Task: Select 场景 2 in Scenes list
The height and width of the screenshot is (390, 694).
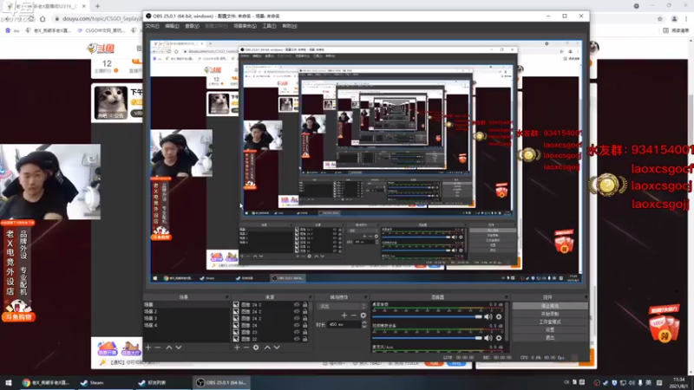Action: [x=186, y=311]
